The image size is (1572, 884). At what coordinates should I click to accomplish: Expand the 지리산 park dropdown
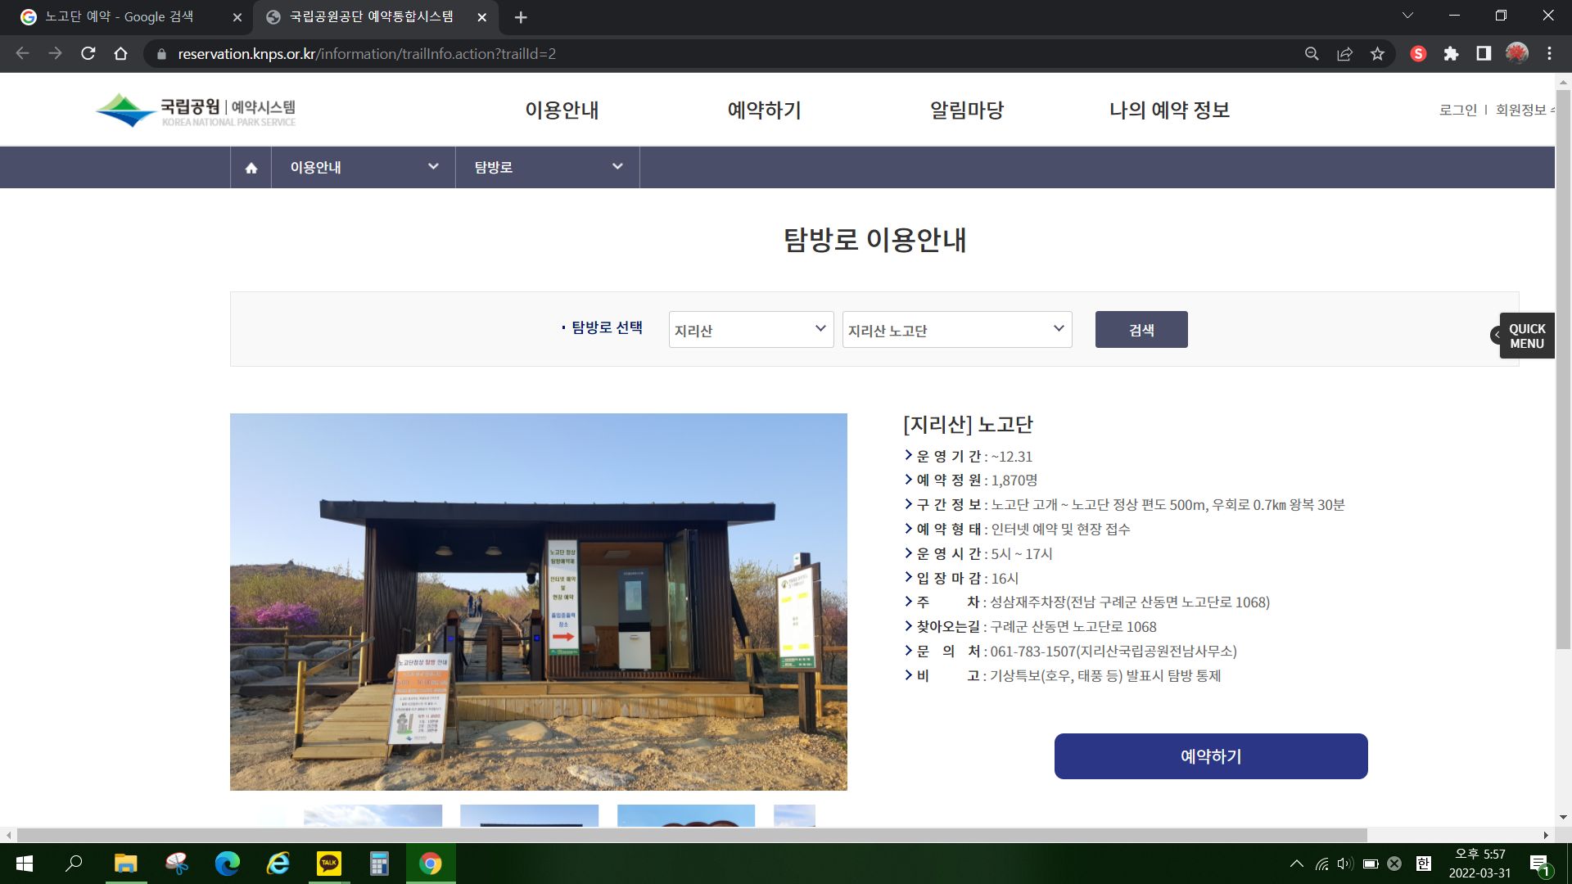pos(751,330)
